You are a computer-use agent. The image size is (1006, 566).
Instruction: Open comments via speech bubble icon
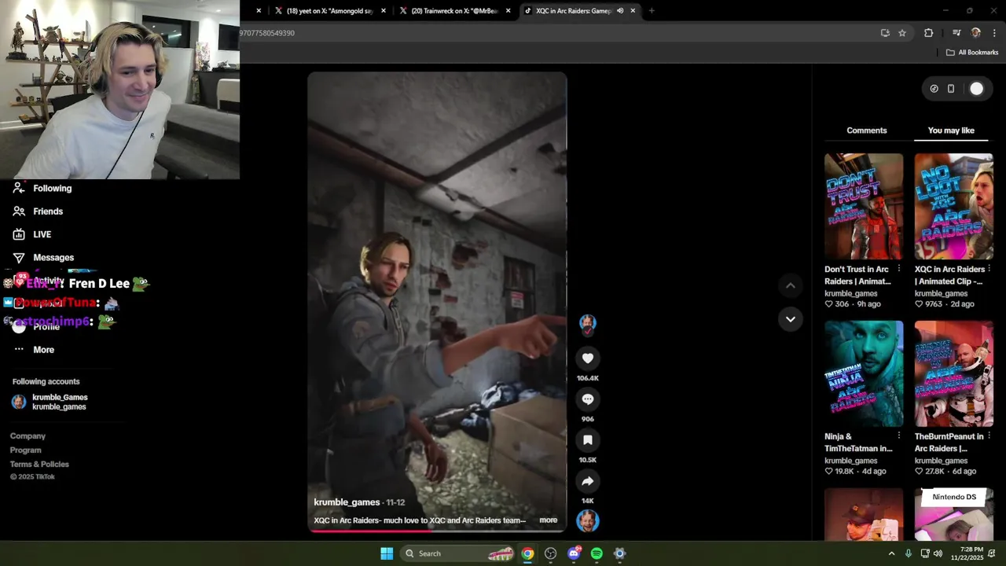click(x=588, y=399)
